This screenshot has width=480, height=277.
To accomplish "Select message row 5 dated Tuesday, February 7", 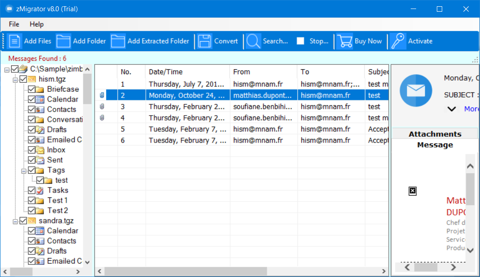I will click(242, 129).
